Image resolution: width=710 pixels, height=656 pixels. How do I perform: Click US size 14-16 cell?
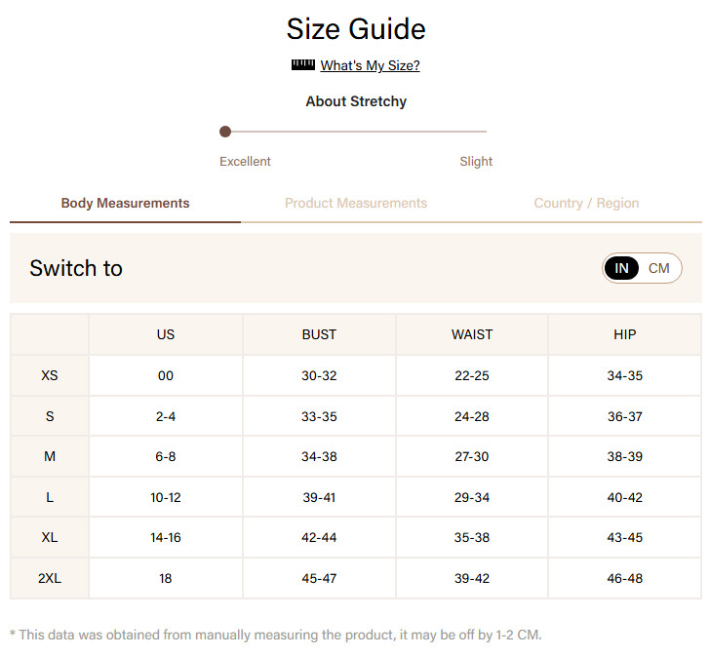click(x=166, y=537)
